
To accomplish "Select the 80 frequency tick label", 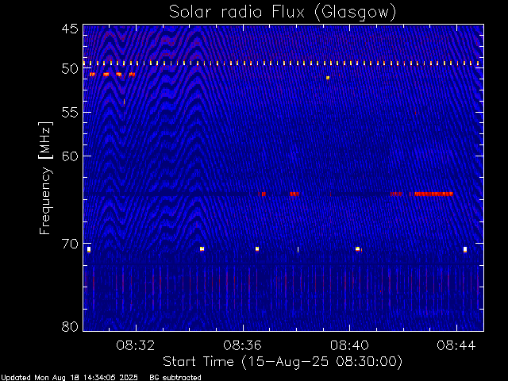I will click(70, 326).
